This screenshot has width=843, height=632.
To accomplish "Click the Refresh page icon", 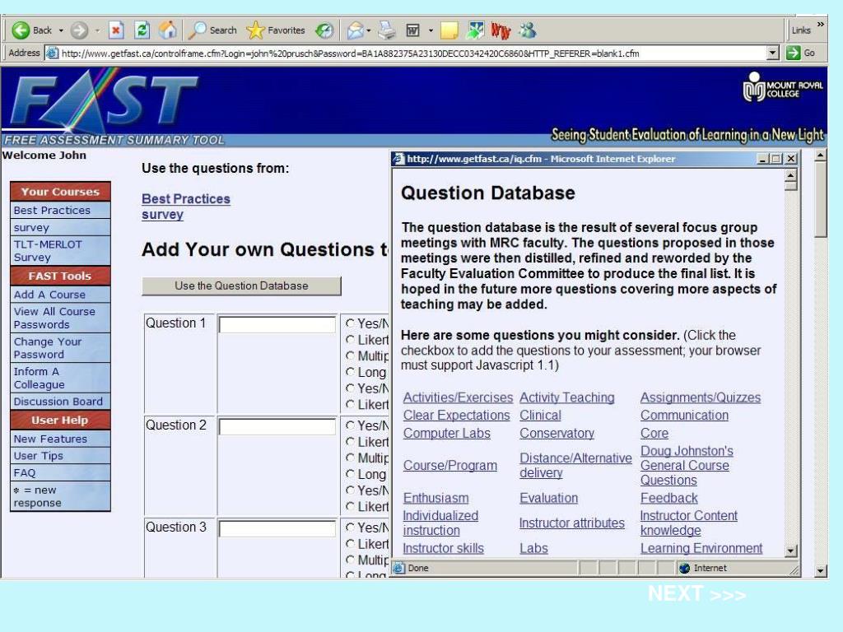I will coord(142,30).
